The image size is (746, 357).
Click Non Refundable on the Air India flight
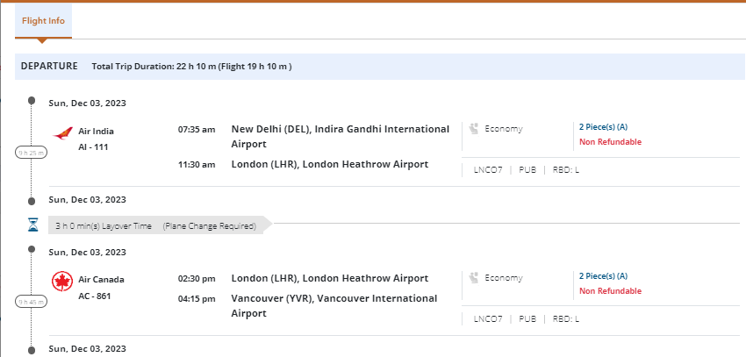click(610, 142)
